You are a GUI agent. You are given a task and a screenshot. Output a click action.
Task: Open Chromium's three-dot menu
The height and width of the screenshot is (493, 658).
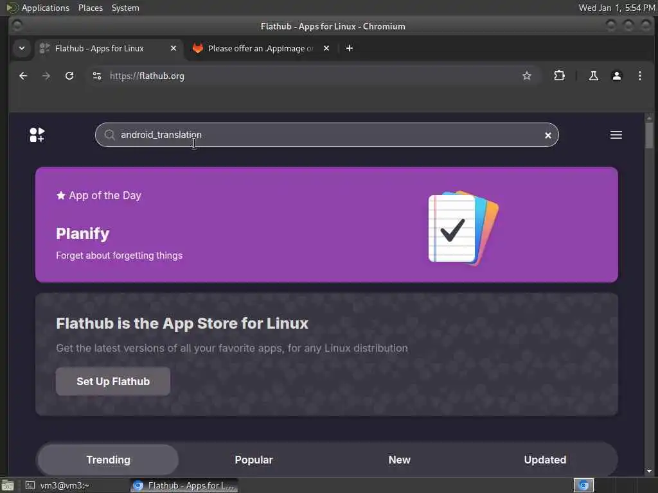639,76
